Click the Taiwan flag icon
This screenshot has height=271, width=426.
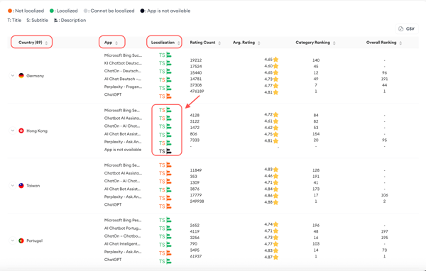[21, 185]
